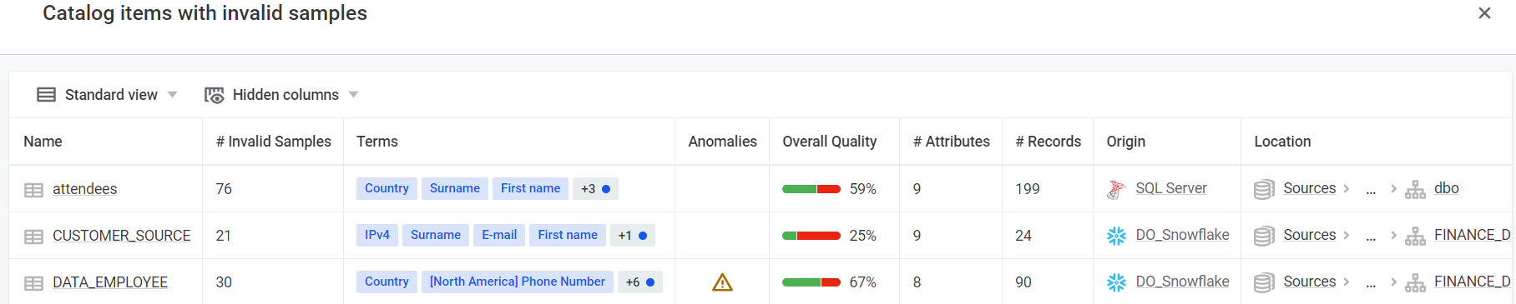
Task: Open the Standard view dropdown
Action: 108,95
